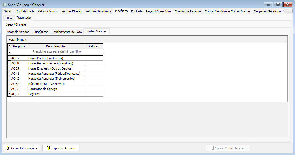This screenshot has width=295, height=155.
Task: Select 'Número de Box De Serviço' cell
Action: point(56,84)
